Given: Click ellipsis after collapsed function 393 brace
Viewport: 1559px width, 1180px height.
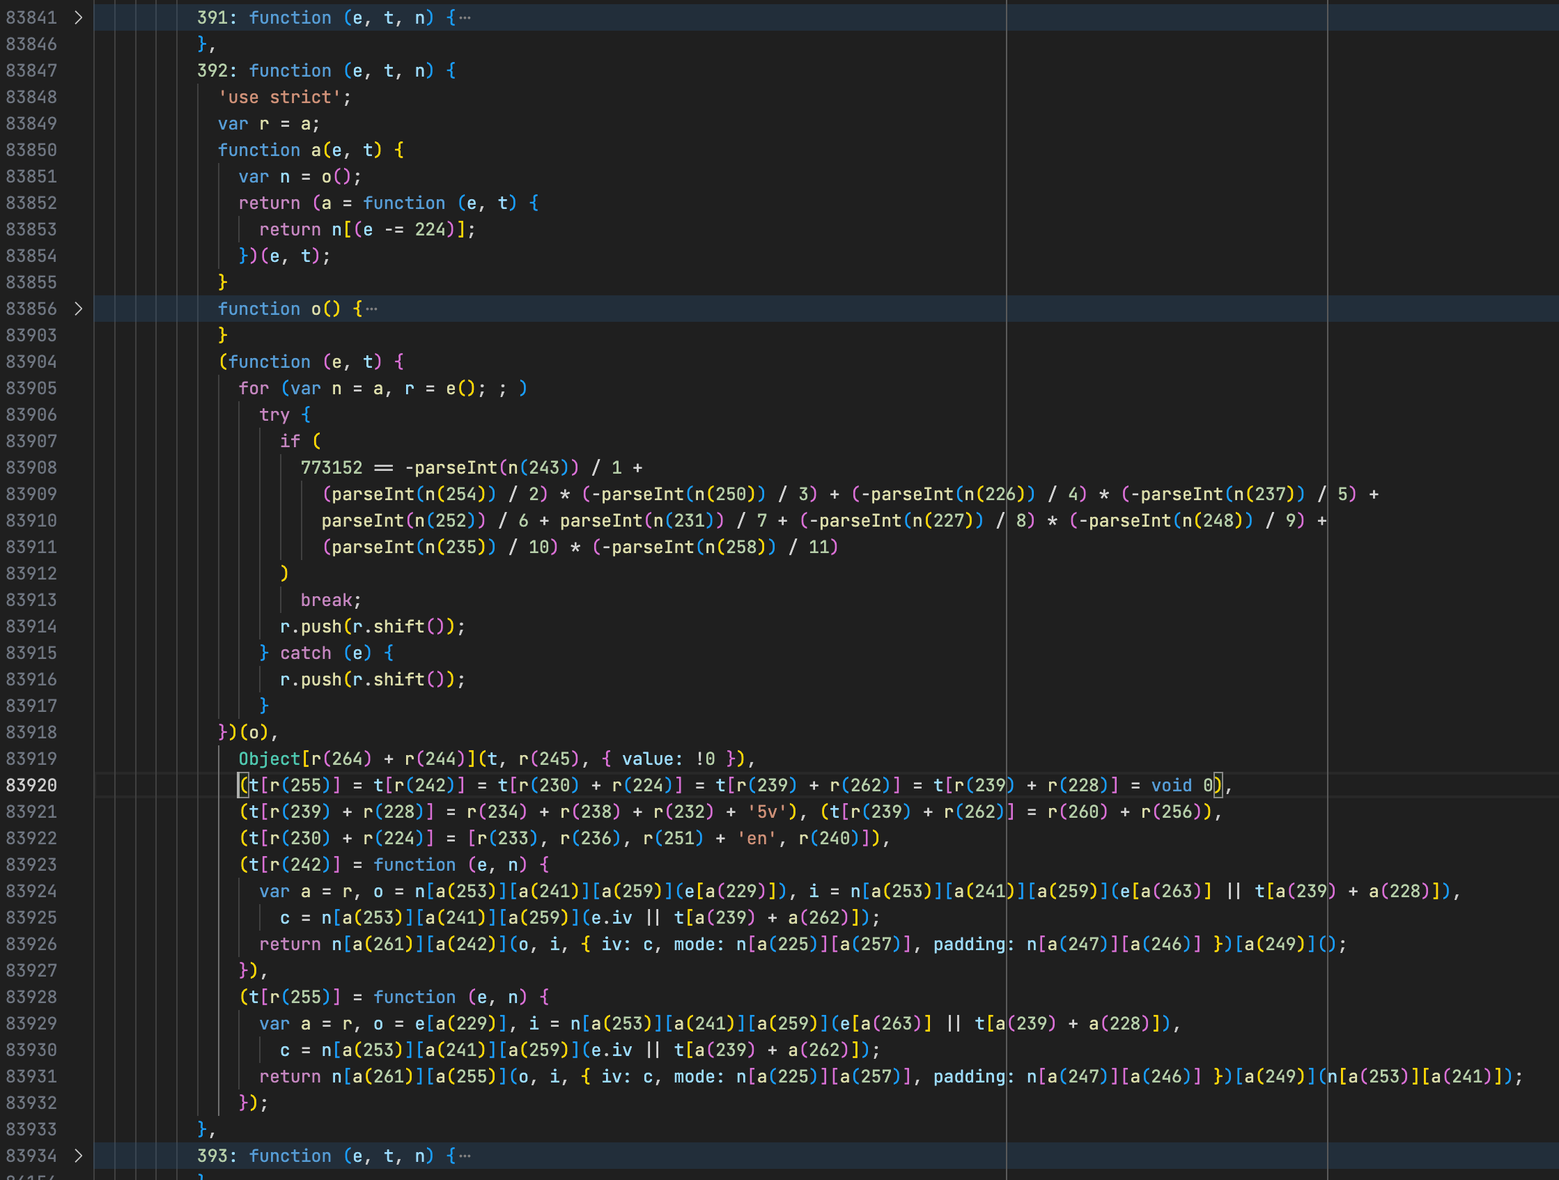Looking at the screenshot, I should point(465,1156).
